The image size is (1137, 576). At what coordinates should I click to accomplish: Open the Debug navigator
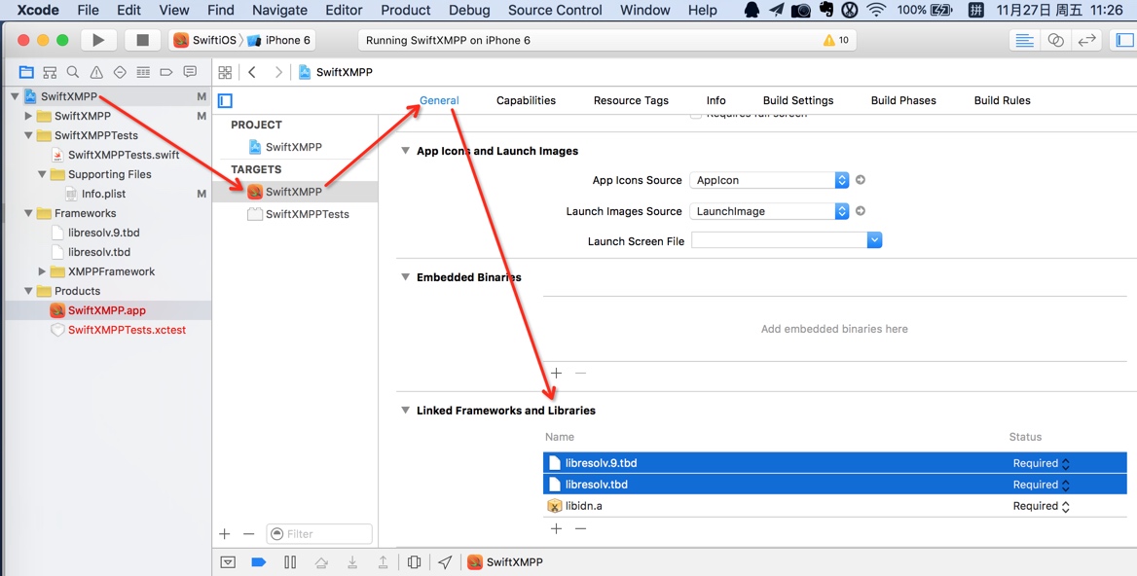(x=143, y=72)
